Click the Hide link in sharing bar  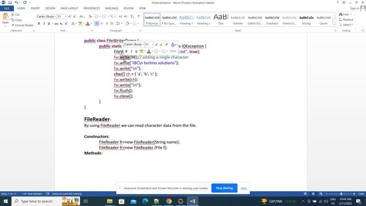244,188
